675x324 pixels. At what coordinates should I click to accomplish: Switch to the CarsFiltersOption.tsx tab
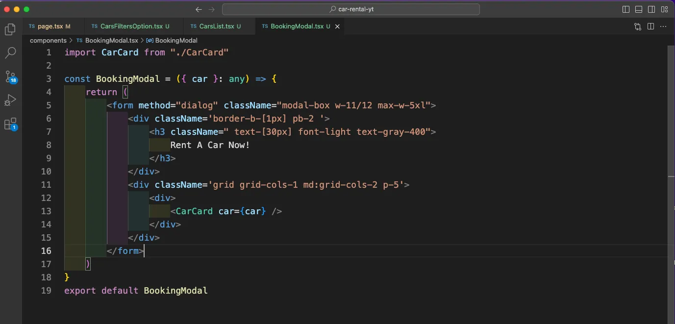pyautogui.click(x=134, y=26)
